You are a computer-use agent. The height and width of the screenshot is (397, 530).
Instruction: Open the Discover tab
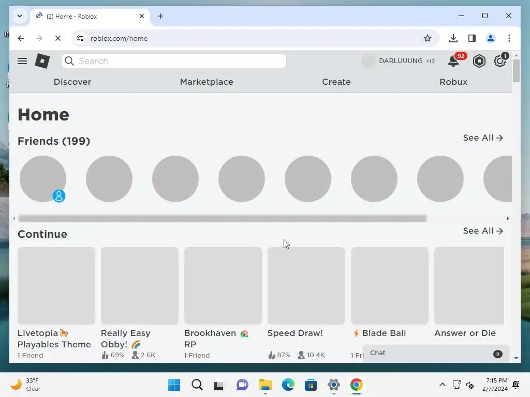[72, 82]
